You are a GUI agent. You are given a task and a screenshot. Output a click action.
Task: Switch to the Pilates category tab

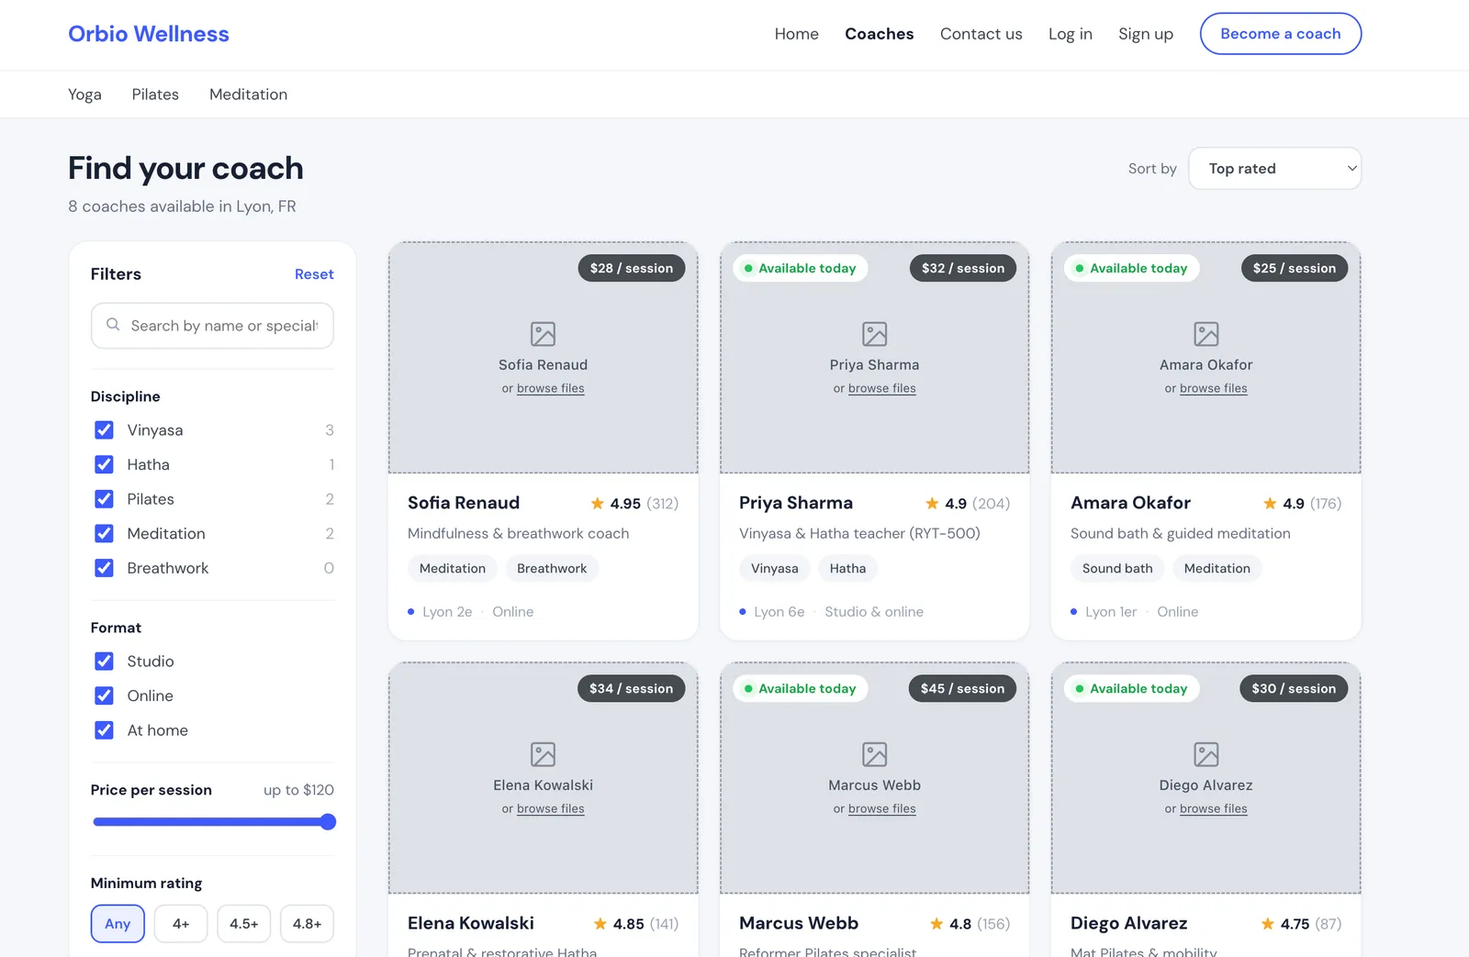(x=155, y=95)
